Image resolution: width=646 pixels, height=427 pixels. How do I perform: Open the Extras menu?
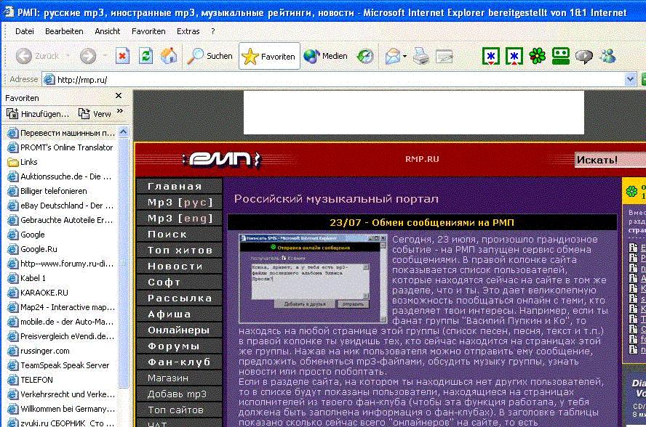click(x=188, y=31)
